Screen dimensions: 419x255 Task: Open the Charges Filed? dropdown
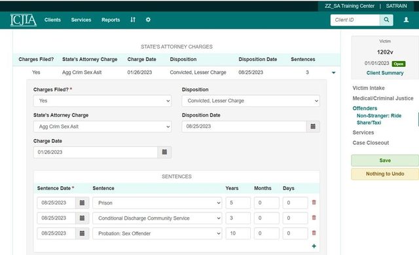[x=102, y=101]
